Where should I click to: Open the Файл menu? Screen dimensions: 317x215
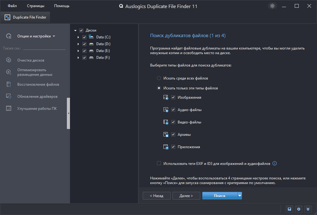click(x=12, y=6)
